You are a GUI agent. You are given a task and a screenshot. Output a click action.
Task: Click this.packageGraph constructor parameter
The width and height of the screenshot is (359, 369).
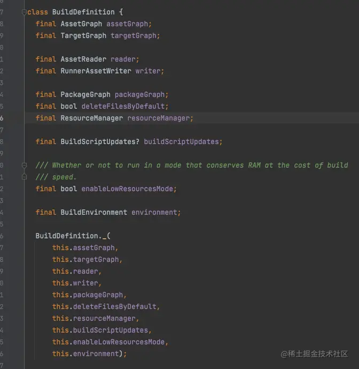tap(89, 295)
